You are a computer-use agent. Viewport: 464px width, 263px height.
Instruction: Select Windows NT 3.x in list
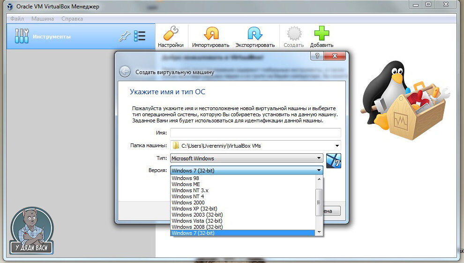243,190
